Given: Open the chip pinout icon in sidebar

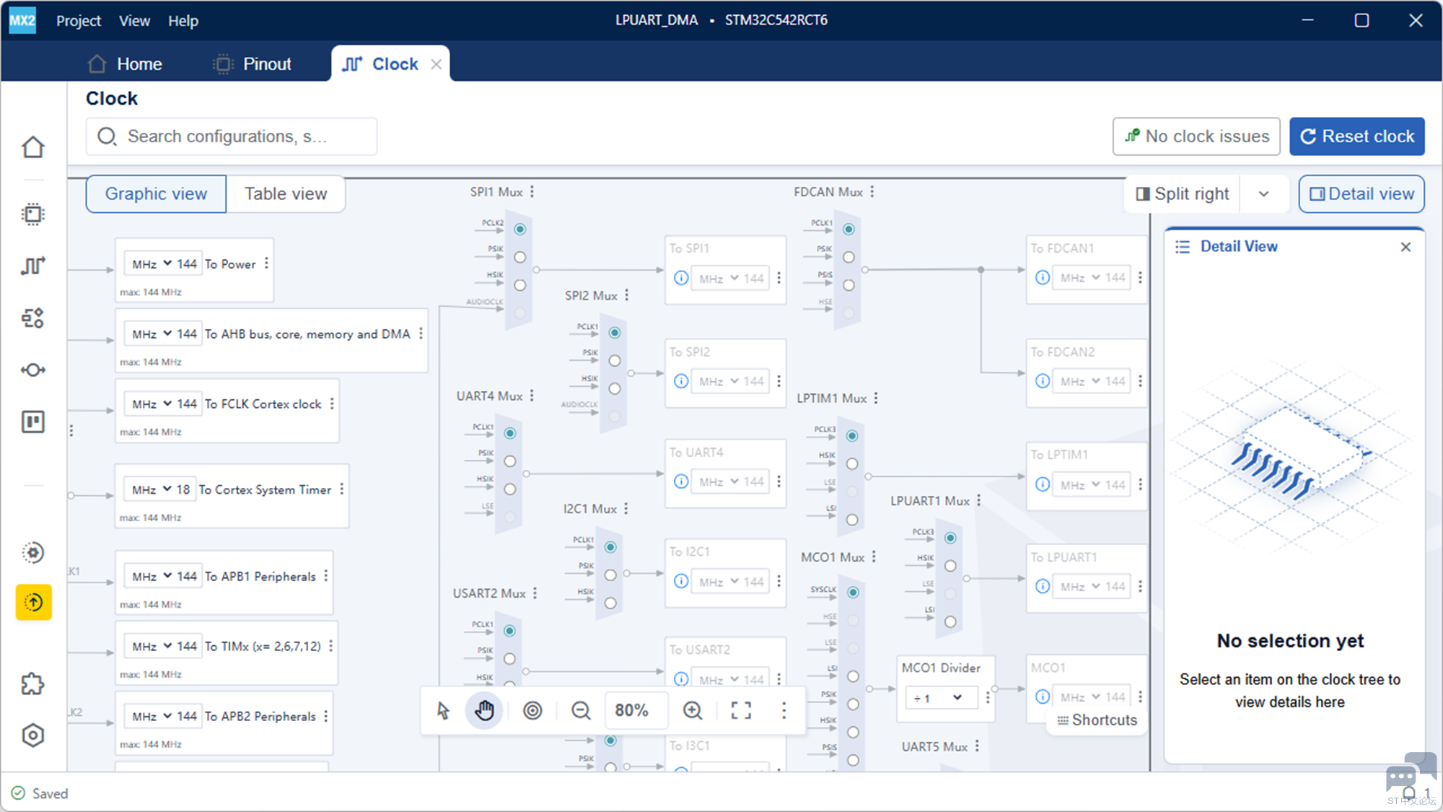Looking at the screenshot, I should tap(33, 214).
